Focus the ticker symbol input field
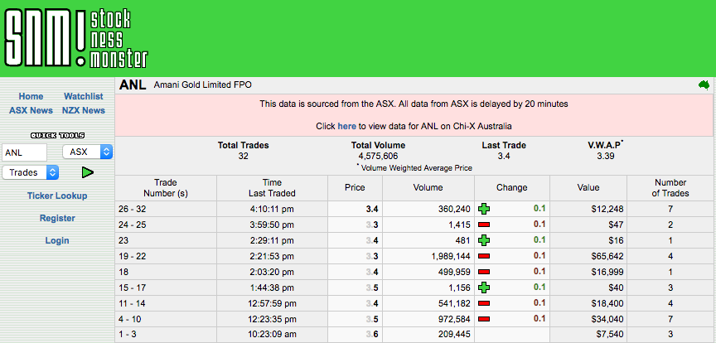Screen dimensions: 716x343 click(25, 152)
